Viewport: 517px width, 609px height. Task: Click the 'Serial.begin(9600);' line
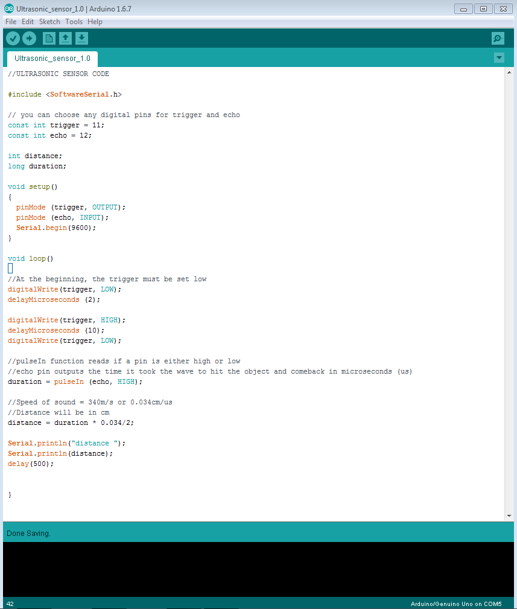point(56,228)
